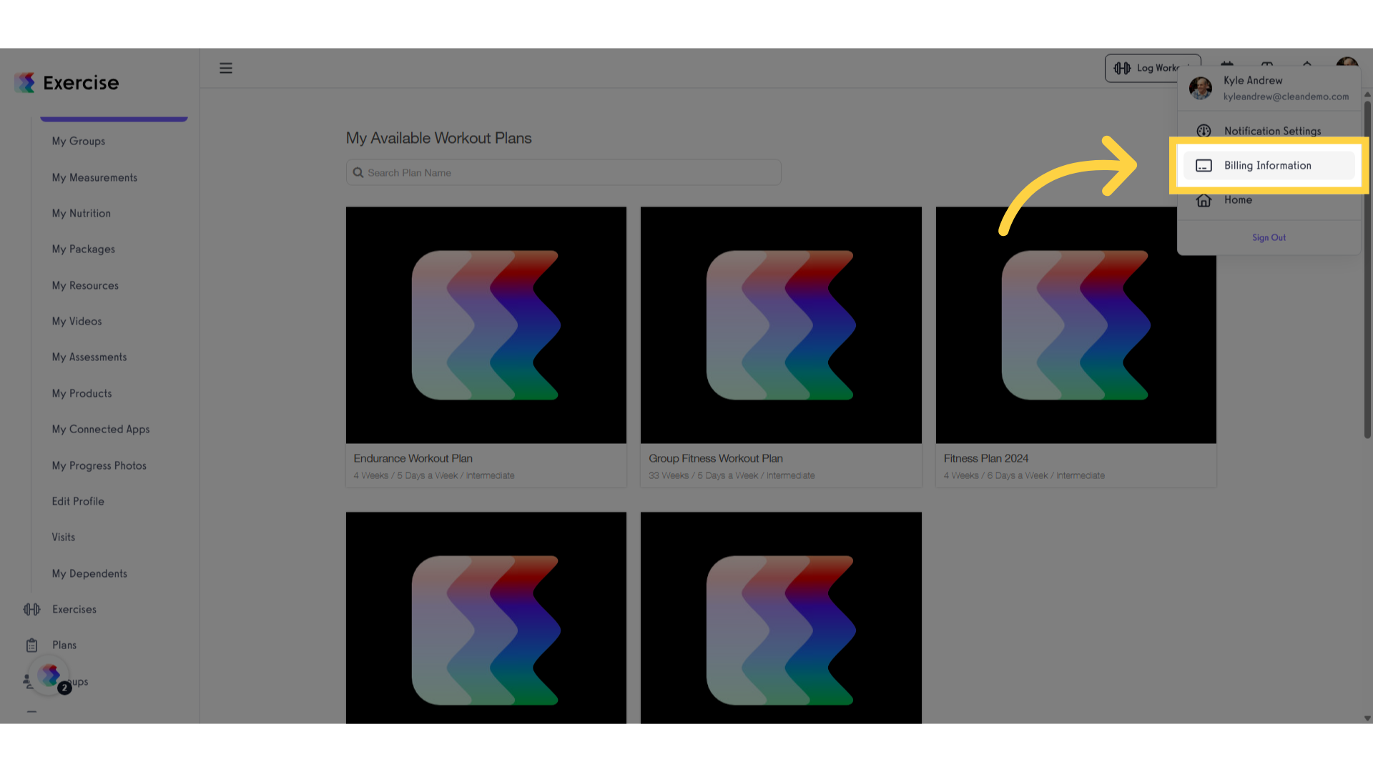The width and height of the screenshot is (1373, 772).
Task: Select My Connected Apps
Action: (101, 429)
